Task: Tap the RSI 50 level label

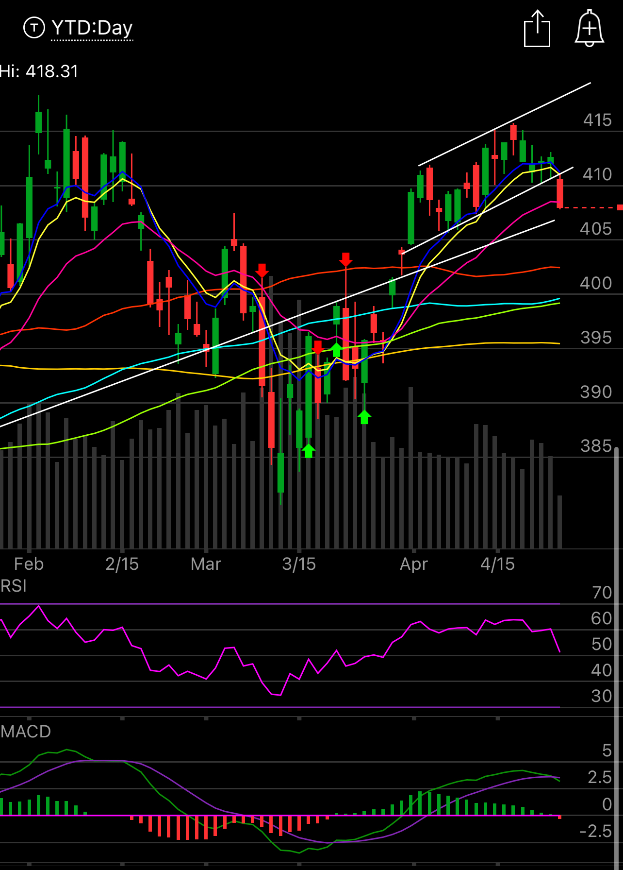Action: (602, 644)
